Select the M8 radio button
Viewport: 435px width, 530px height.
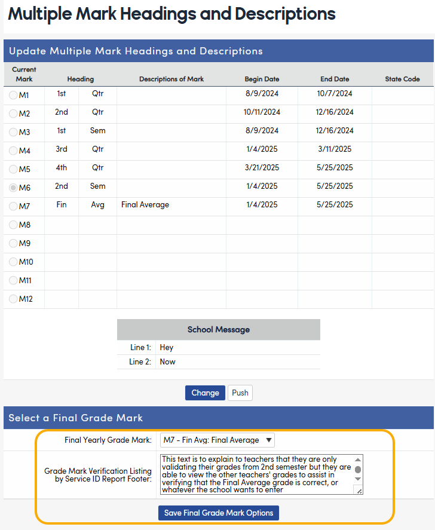[x=13, y=225]
